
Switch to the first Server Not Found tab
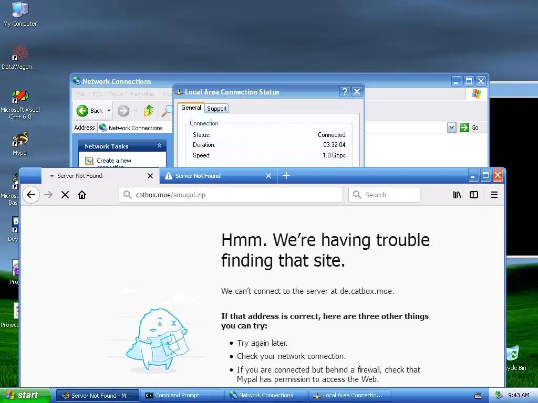[x=100, y=176]
